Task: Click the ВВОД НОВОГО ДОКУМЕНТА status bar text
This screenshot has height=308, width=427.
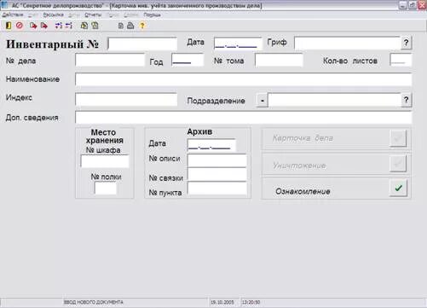Action: coord(94,302)
